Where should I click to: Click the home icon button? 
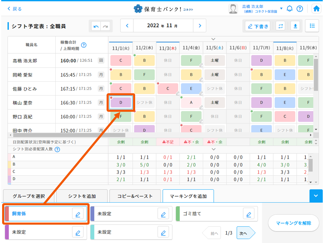[316, 9]
